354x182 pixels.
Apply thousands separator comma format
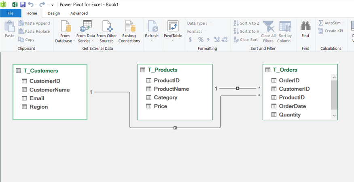[x=208, y=40]
